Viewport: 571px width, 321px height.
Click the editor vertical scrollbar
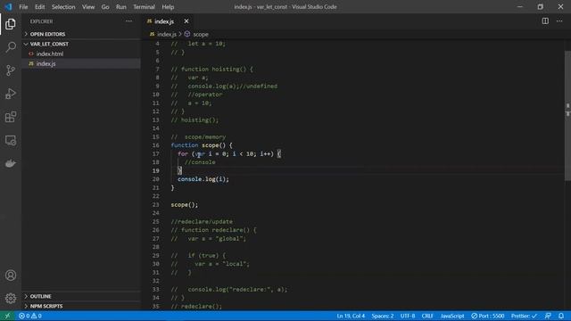pyautogui.click(x=567, y=115)
